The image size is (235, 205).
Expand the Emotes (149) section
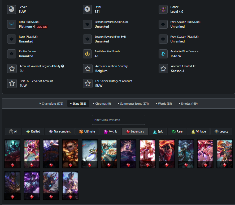pos(188,104)
